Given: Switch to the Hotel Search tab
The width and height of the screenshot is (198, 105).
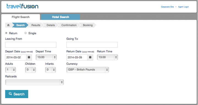Looking at the screenshot, I should (x=61, y=17).
